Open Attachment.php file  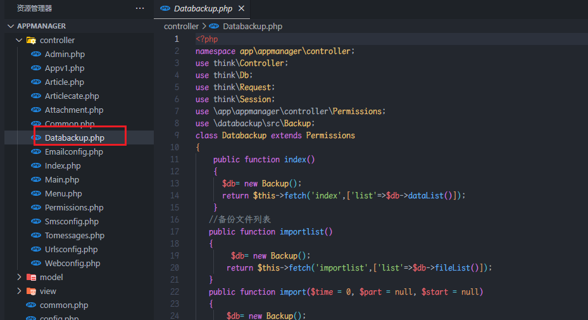pyautogui.click(x=74, y=110)
